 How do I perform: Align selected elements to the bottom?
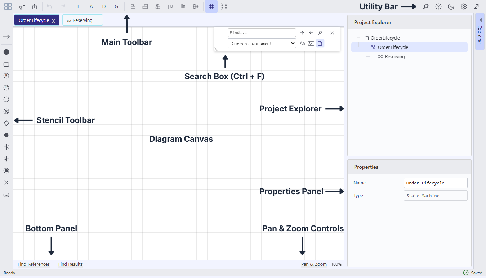(x=183, y=6)
